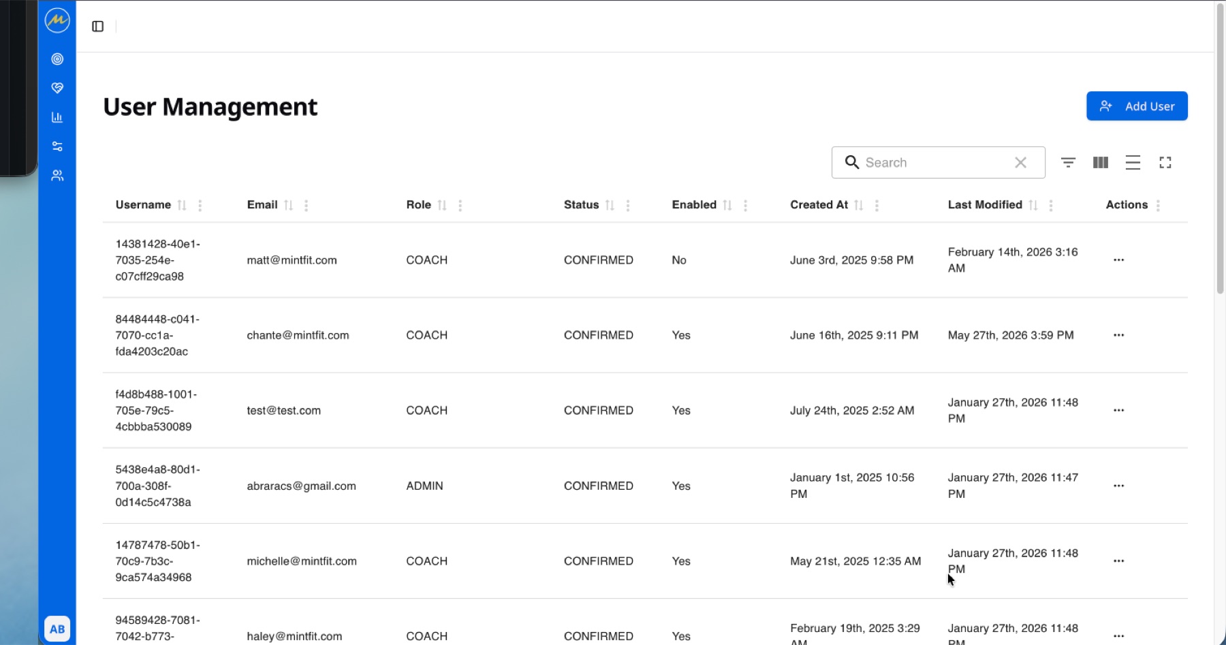
Task: Click the page vertical scrollbar thumb
Action: 1220,148
